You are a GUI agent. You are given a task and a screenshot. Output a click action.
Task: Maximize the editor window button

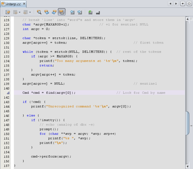pos(189,4)
